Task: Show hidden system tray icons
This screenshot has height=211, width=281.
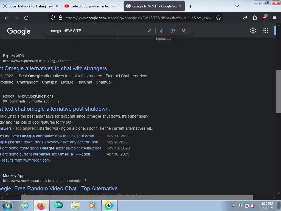Action: pyautogui.click(x=233, y=206)
